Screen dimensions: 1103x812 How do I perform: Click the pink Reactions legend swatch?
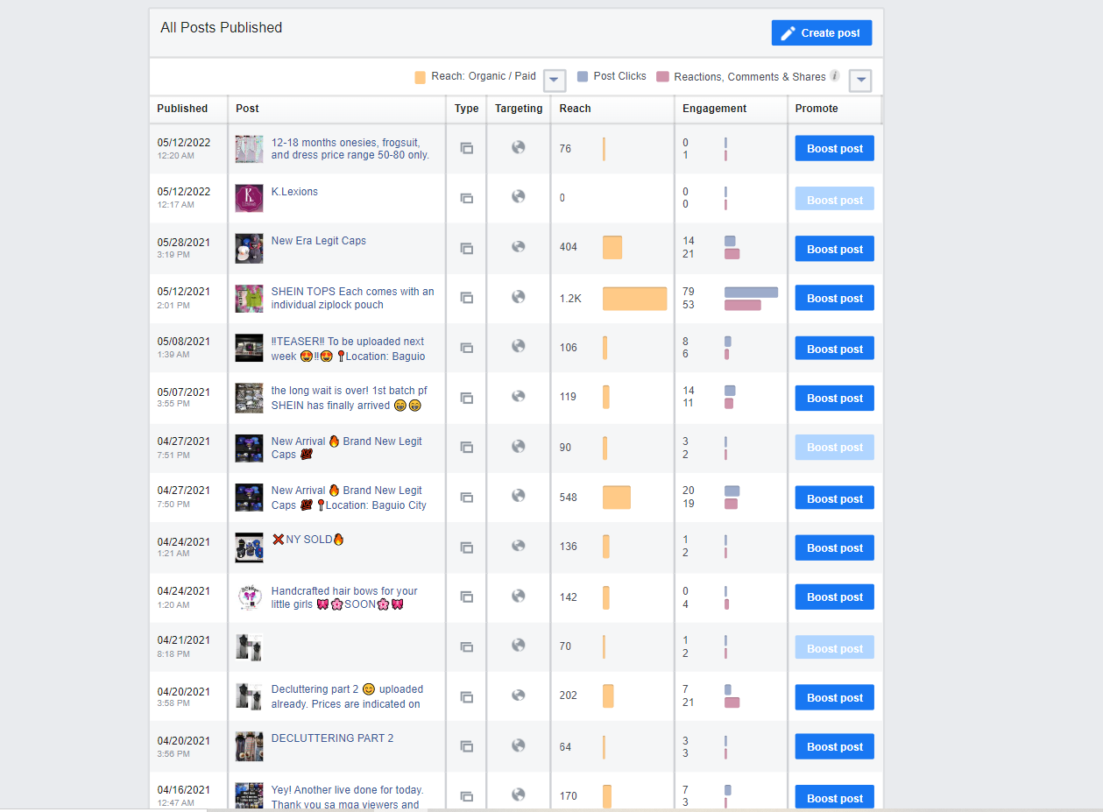[x=663, y=77]
